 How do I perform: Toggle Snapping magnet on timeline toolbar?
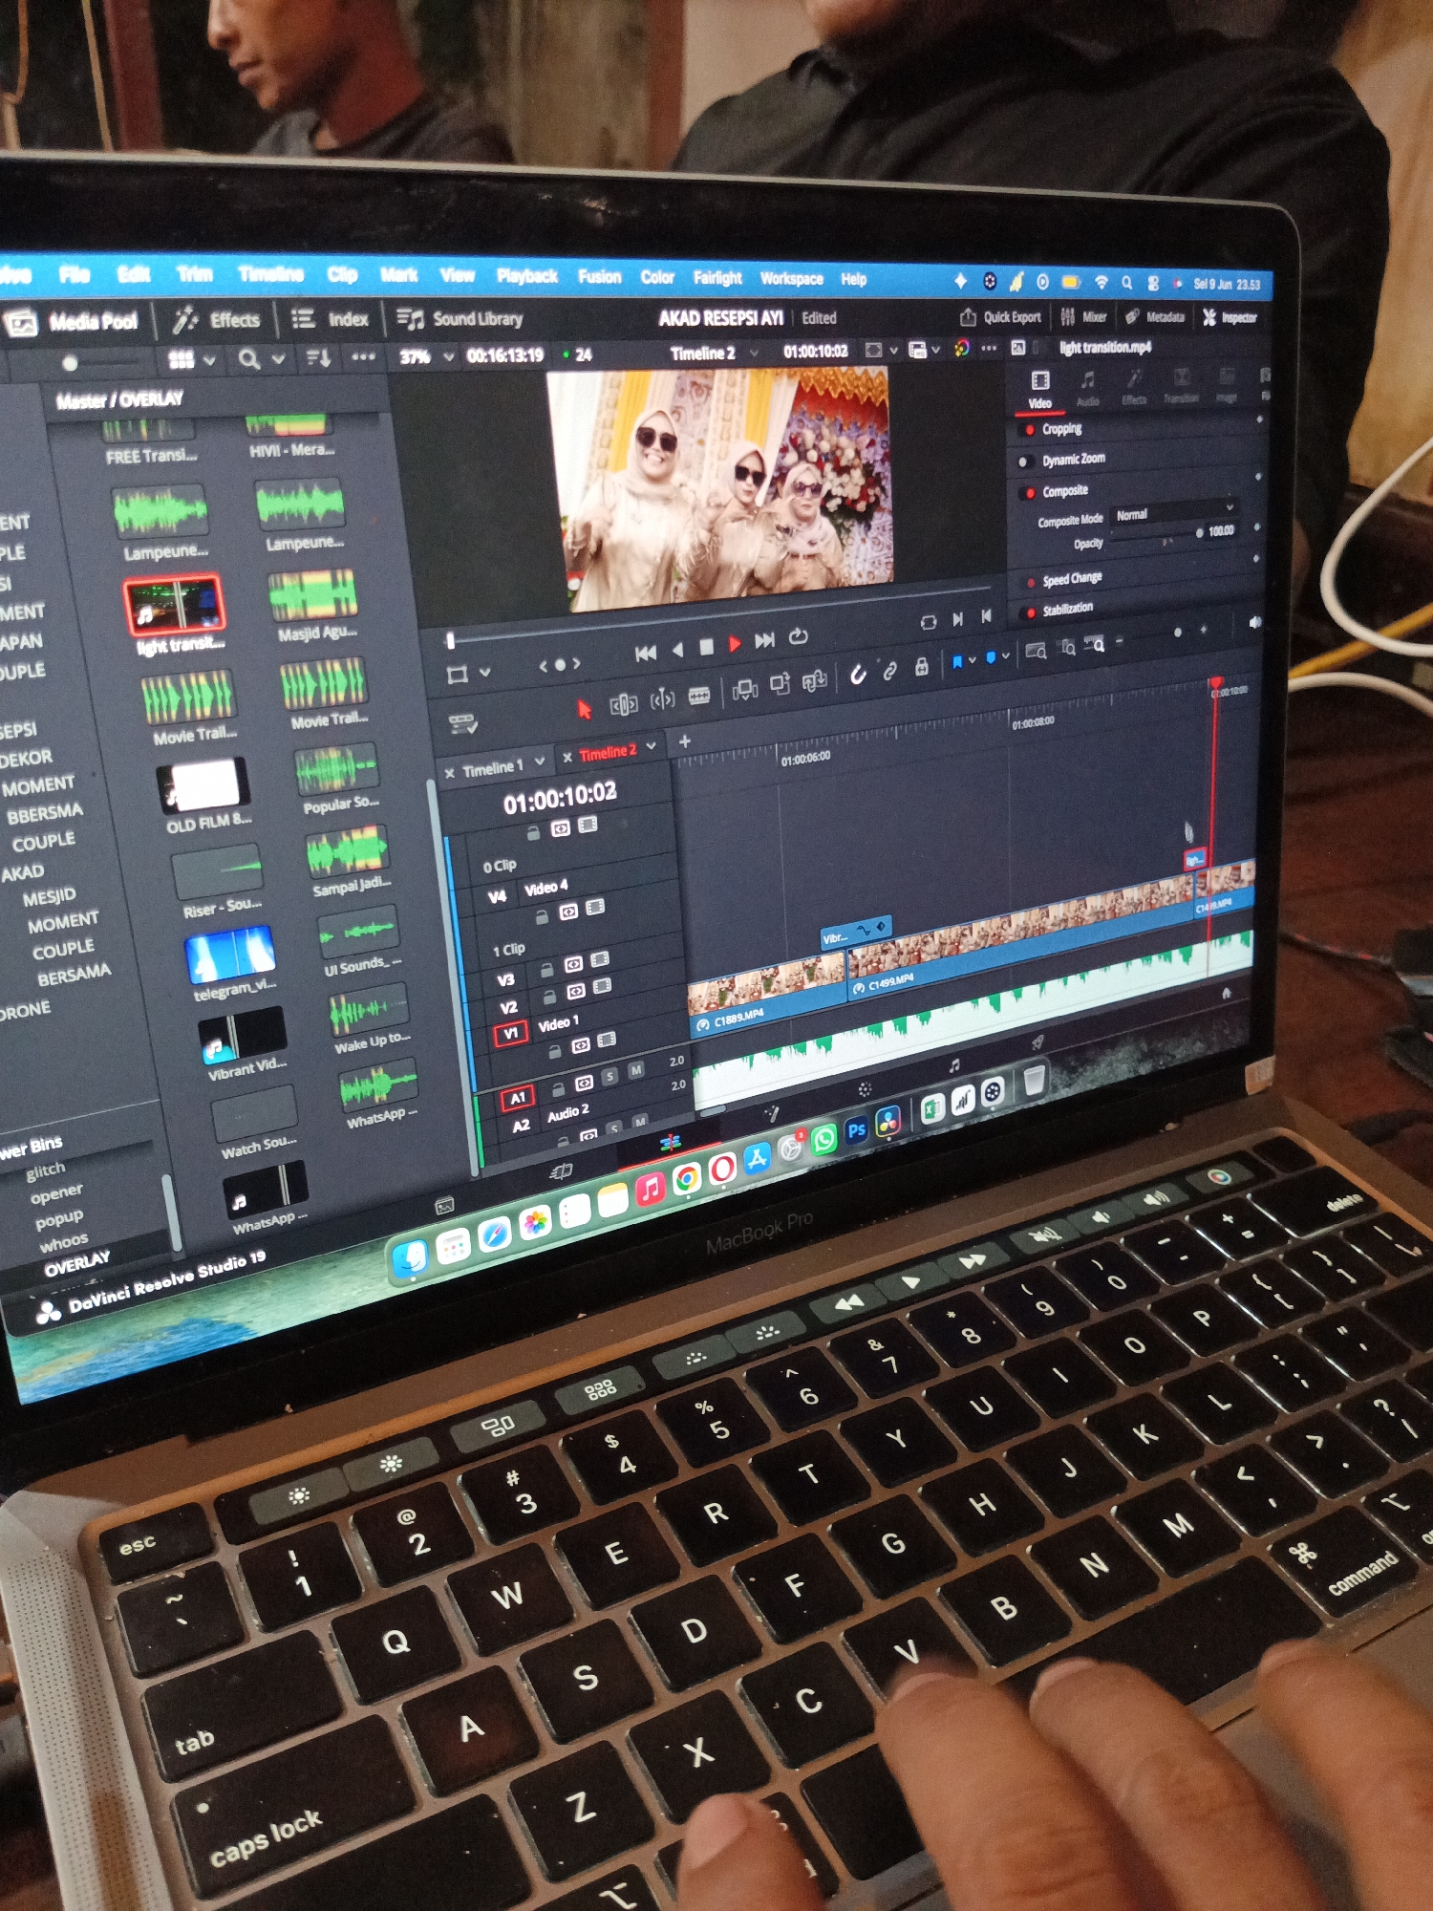coord(857,675)
